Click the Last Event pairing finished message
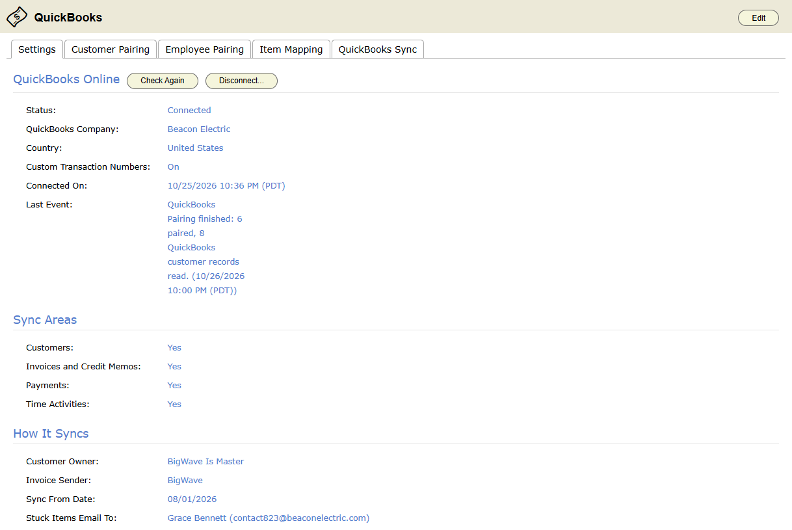Viewport: 792px width, 530px height. [x=206, y=247]
